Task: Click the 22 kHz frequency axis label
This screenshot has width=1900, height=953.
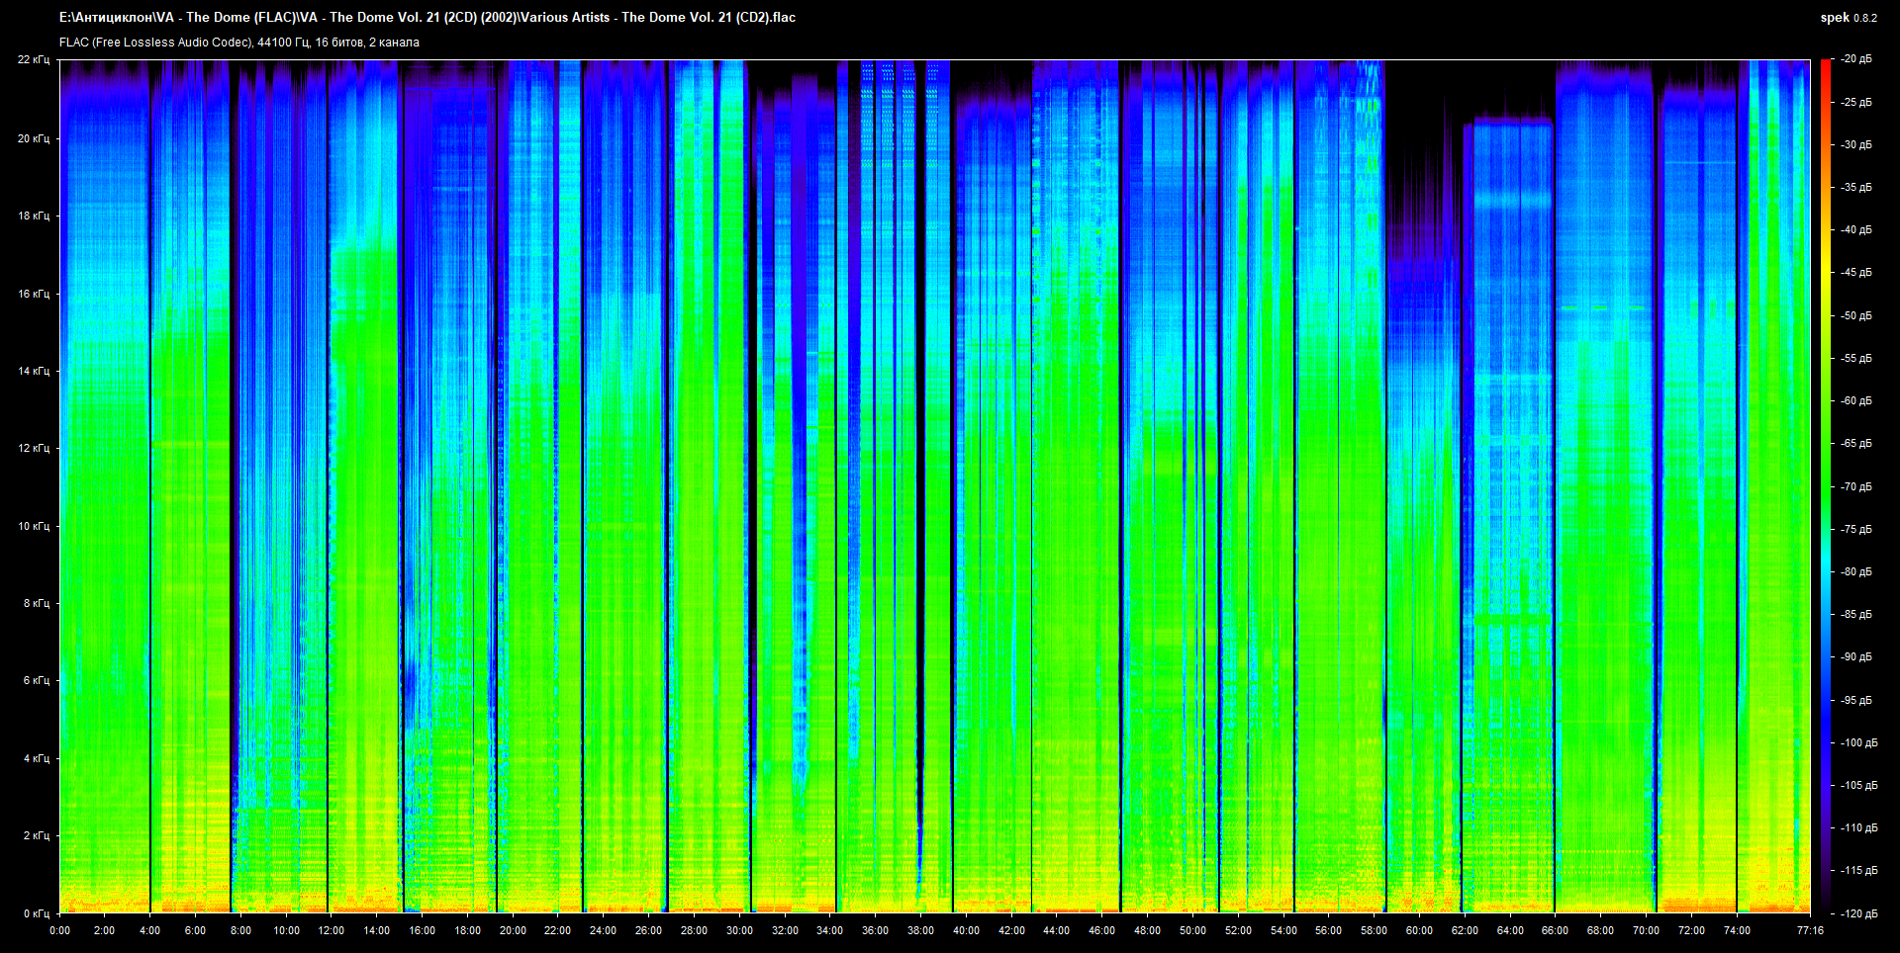Action: pyautogui.click(x=33, y=59)
